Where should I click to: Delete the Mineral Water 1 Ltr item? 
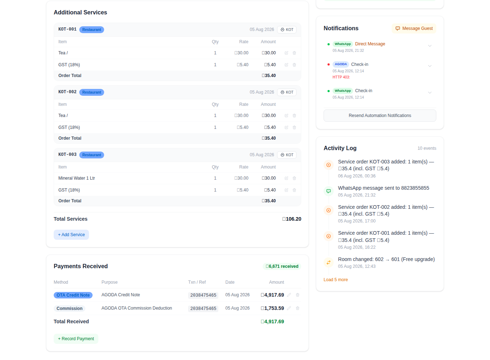tap(294, 178)
